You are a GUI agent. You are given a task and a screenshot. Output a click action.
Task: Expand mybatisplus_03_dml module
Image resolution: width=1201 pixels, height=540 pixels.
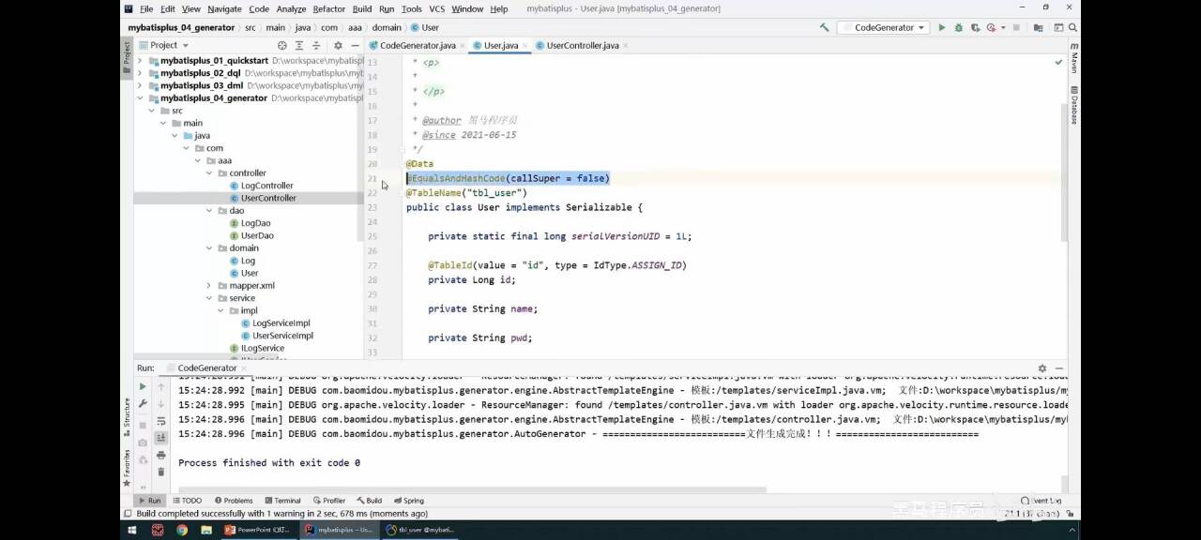[x=140, y=85]
